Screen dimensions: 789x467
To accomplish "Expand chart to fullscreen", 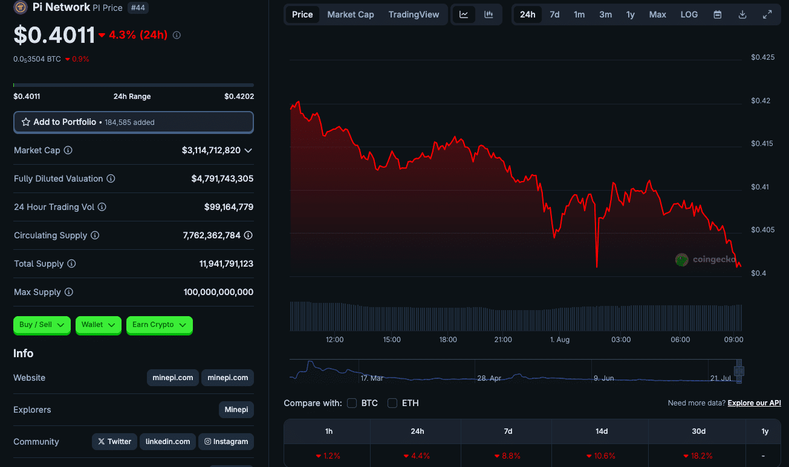I will tap(767, 14).
